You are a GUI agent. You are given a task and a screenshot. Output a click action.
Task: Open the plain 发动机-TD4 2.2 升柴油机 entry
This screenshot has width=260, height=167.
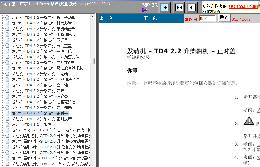click(x=33, y=124)
